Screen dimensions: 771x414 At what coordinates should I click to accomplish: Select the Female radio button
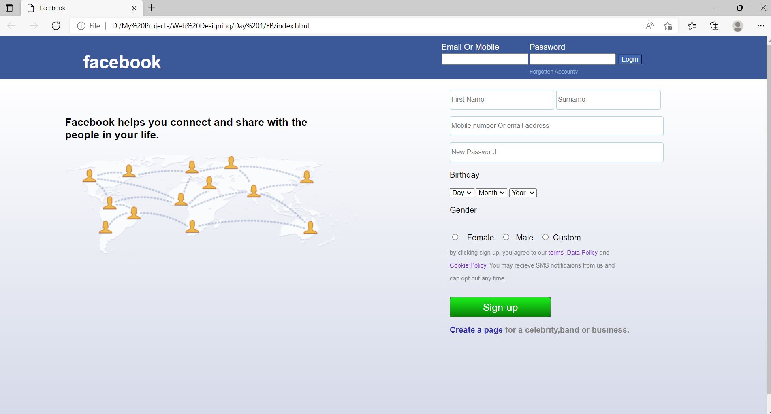click(x=455, y=237)
